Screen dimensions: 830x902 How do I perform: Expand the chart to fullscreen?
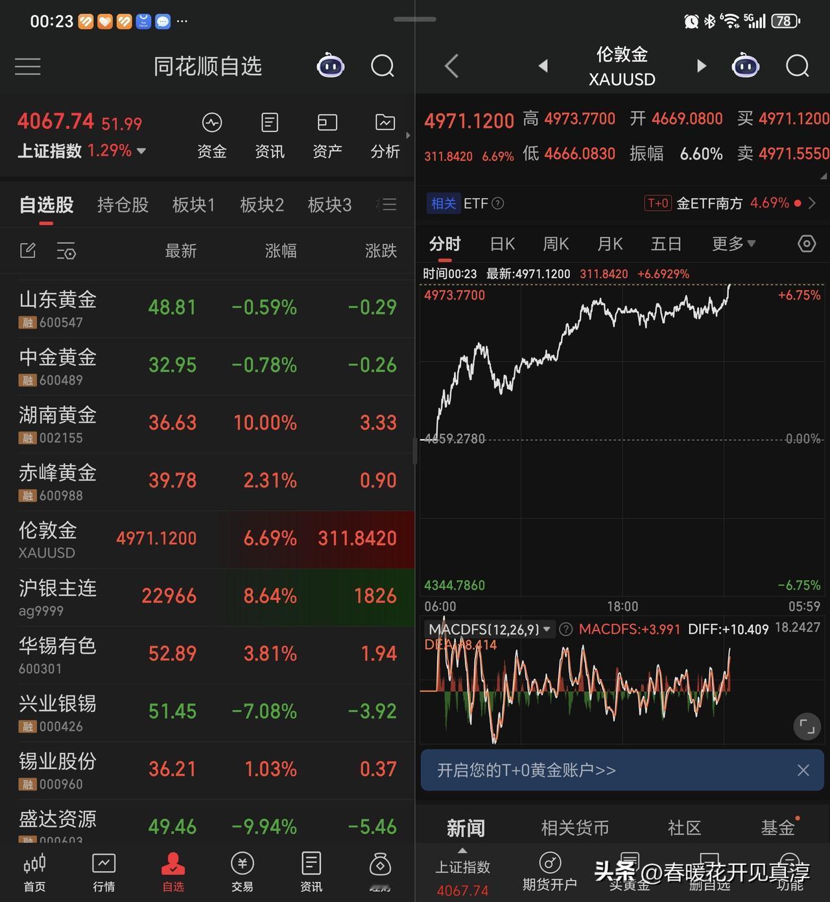coord(807,727)
